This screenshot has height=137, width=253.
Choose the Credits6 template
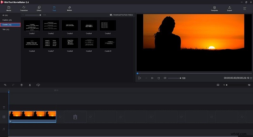pos(32,43)
